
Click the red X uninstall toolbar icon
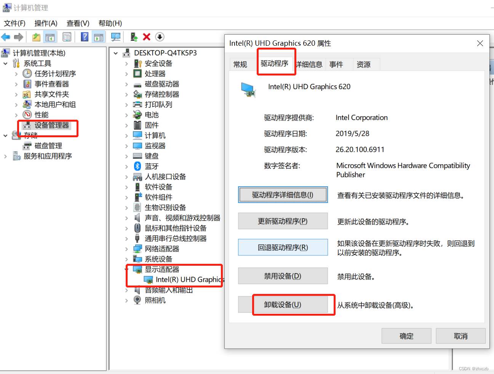coord(147,37)
